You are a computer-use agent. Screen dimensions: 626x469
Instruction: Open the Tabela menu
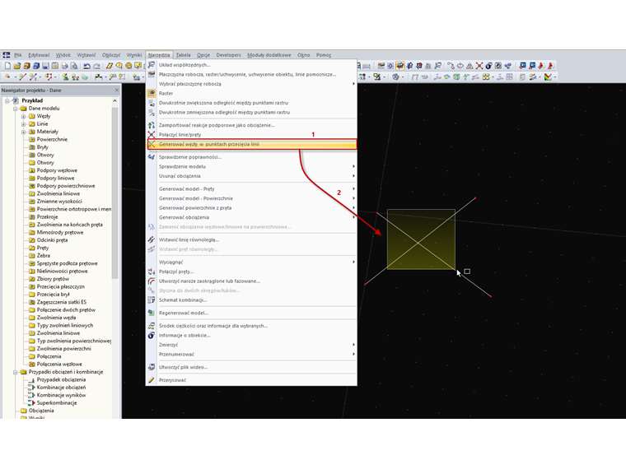click(x=183, y=55)
